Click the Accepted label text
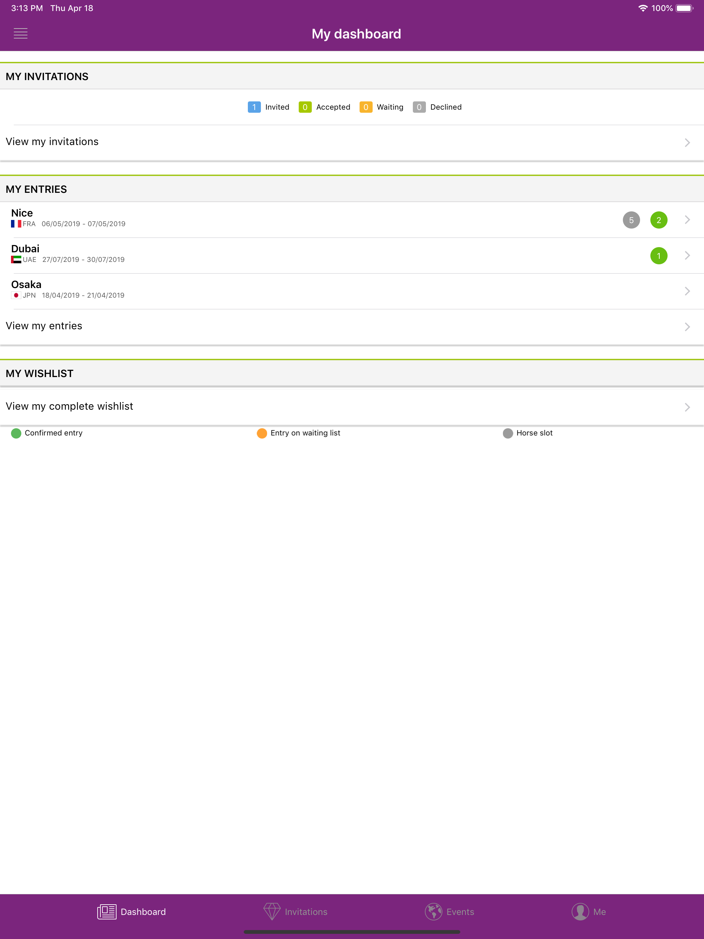Image resolution: width=704 pixels, height=939 pixels. point(333,107)
